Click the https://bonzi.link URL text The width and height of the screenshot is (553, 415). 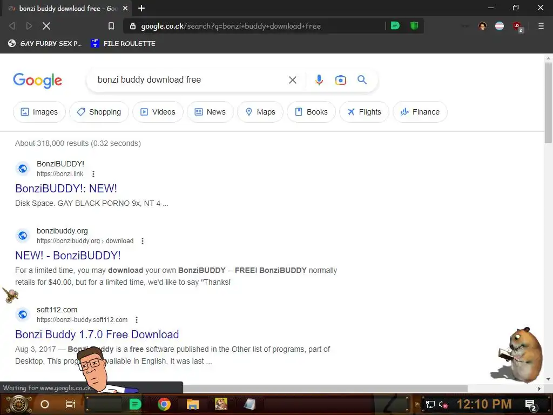(x=60, y=174)
